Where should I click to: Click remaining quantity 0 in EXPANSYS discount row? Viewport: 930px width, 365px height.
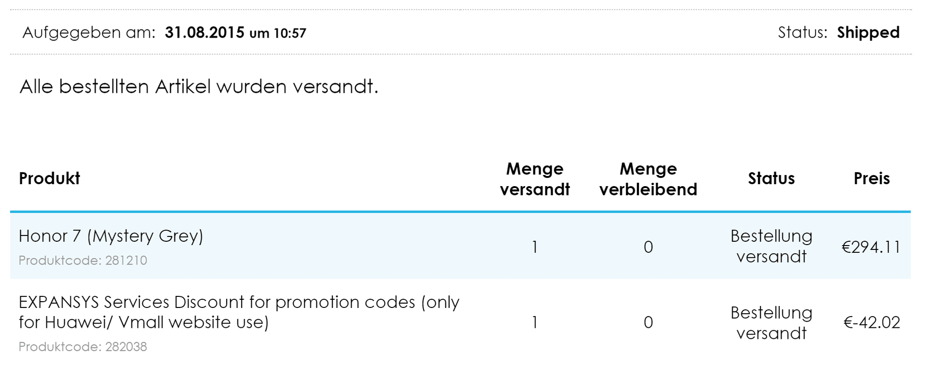[648, 322]
